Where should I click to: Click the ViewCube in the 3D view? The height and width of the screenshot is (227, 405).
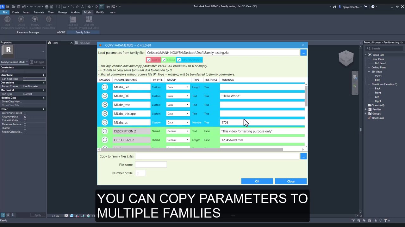(x=346, y=58)
